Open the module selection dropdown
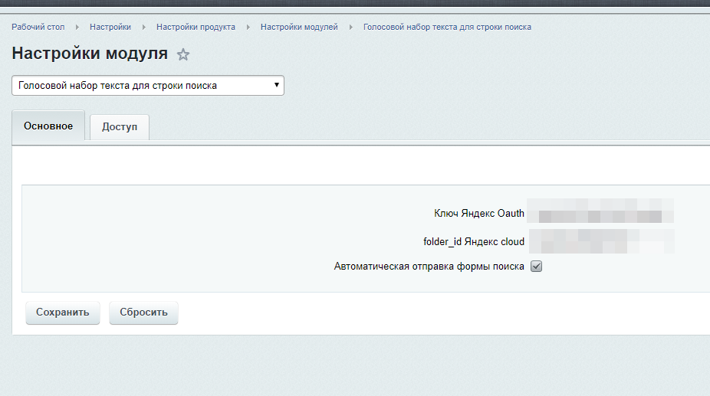710x396 pixels. [x=148, y=86]
